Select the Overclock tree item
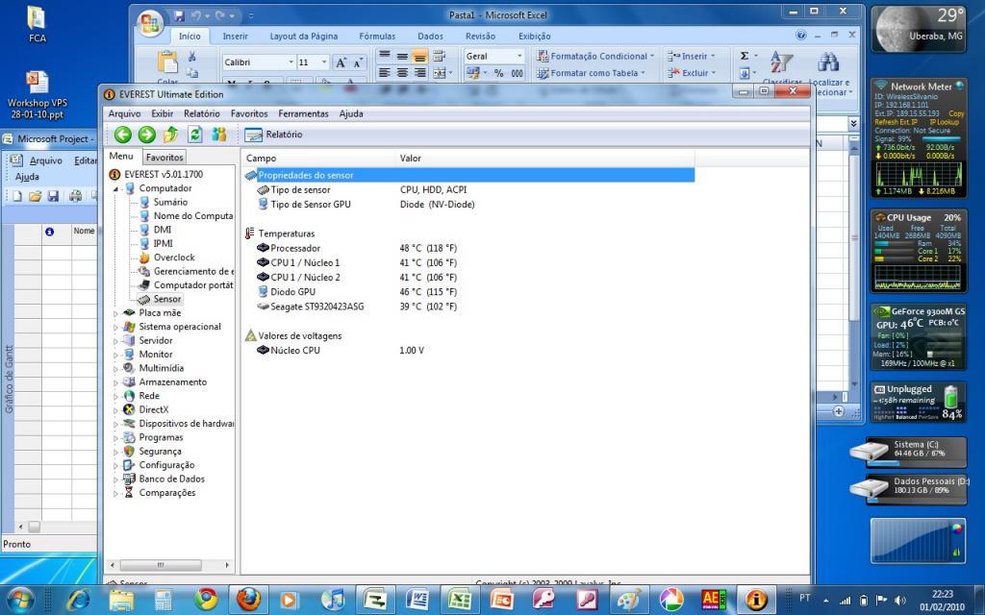The image size is (985, 615). pyautogui.click(x=174, y=258)
